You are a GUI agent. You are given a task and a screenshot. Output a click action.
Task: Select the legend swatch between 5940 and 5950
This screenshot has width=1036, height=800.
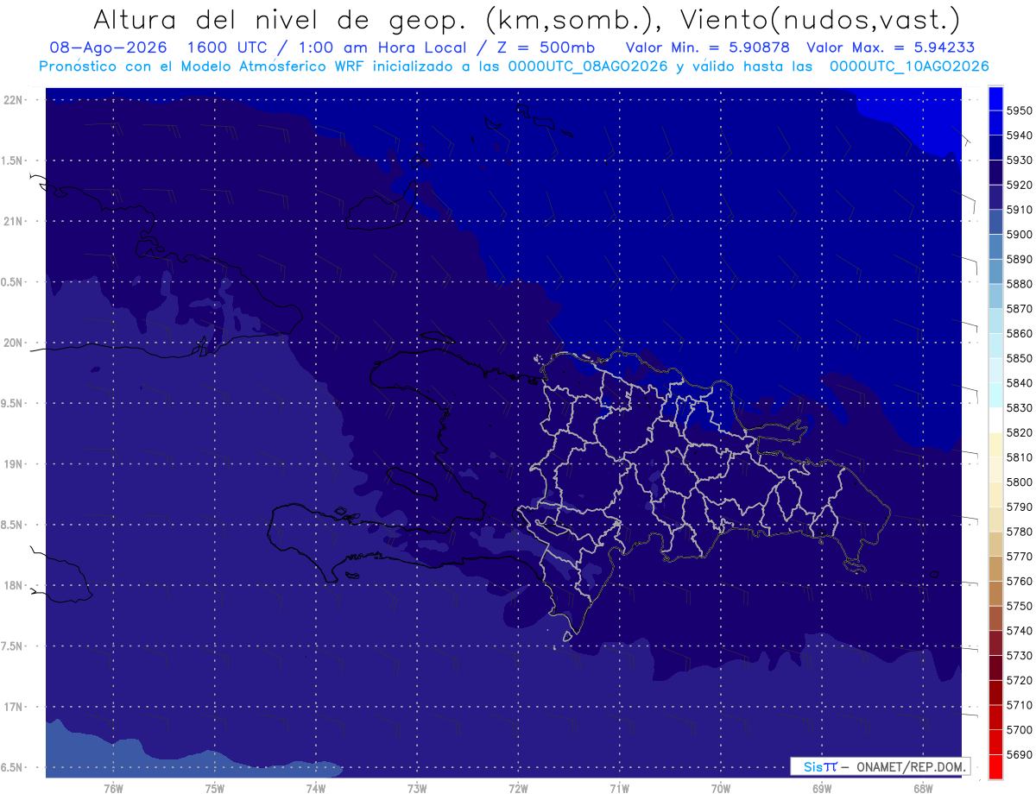click(995, 123)
